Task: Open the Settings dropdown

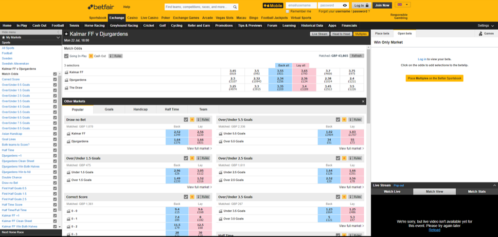Action: pos(485,26)
